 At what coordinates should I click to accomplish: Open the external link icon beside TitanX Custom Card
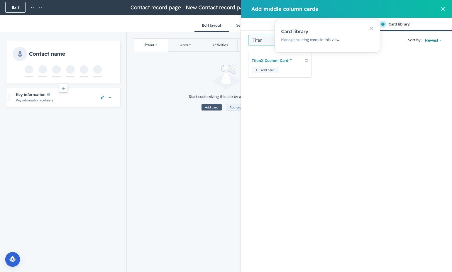290,60
